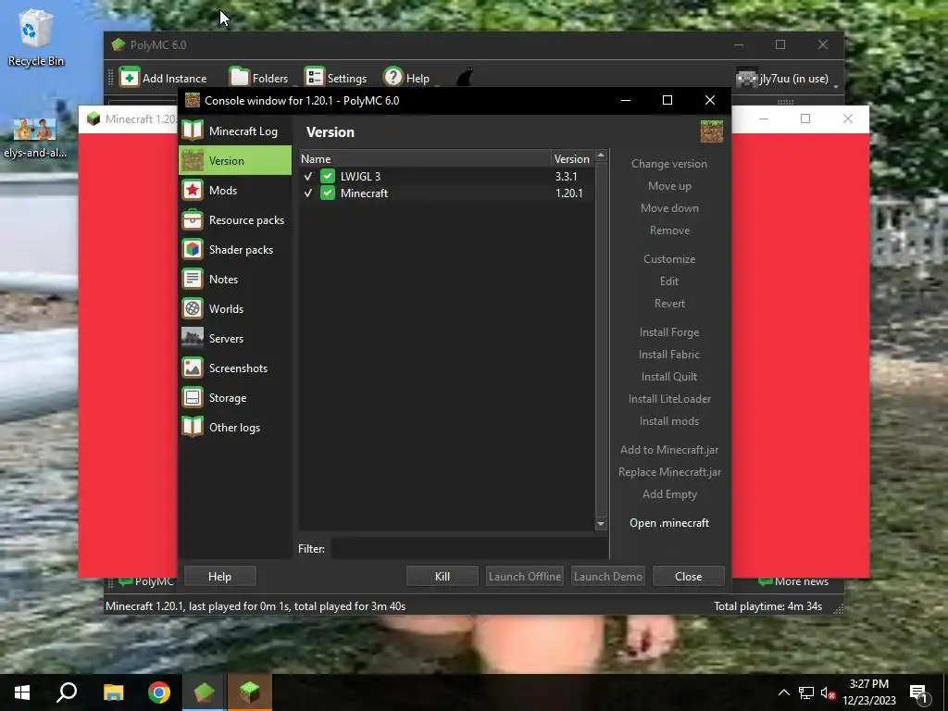The height and width of the screenshot is (711, 948).
Task: Click Add to Minecraft.jar
Action: coord(669,450)
